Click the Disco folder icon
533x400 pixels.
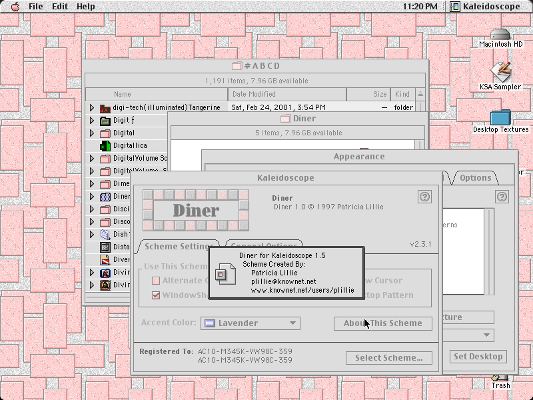point(105,222)
